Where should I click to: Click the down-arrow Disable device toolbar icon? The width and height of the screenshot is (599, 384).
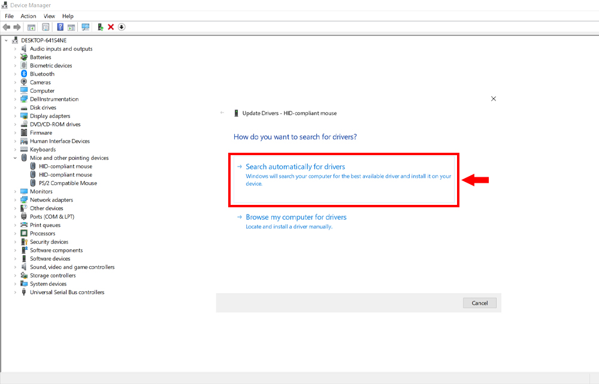pyautogui.click(x=122, y=27)
